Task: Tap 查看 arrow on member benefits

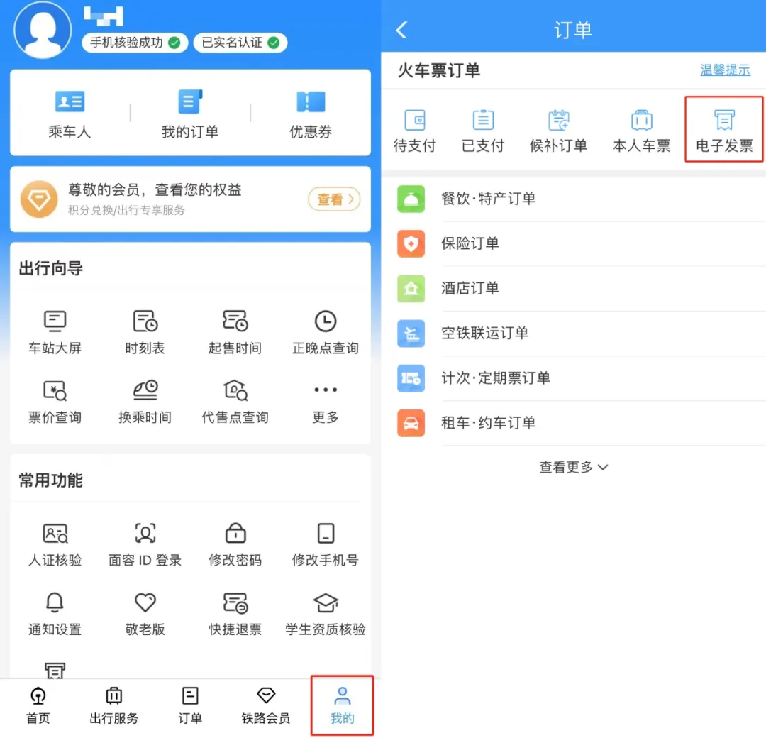Action: 333,199
